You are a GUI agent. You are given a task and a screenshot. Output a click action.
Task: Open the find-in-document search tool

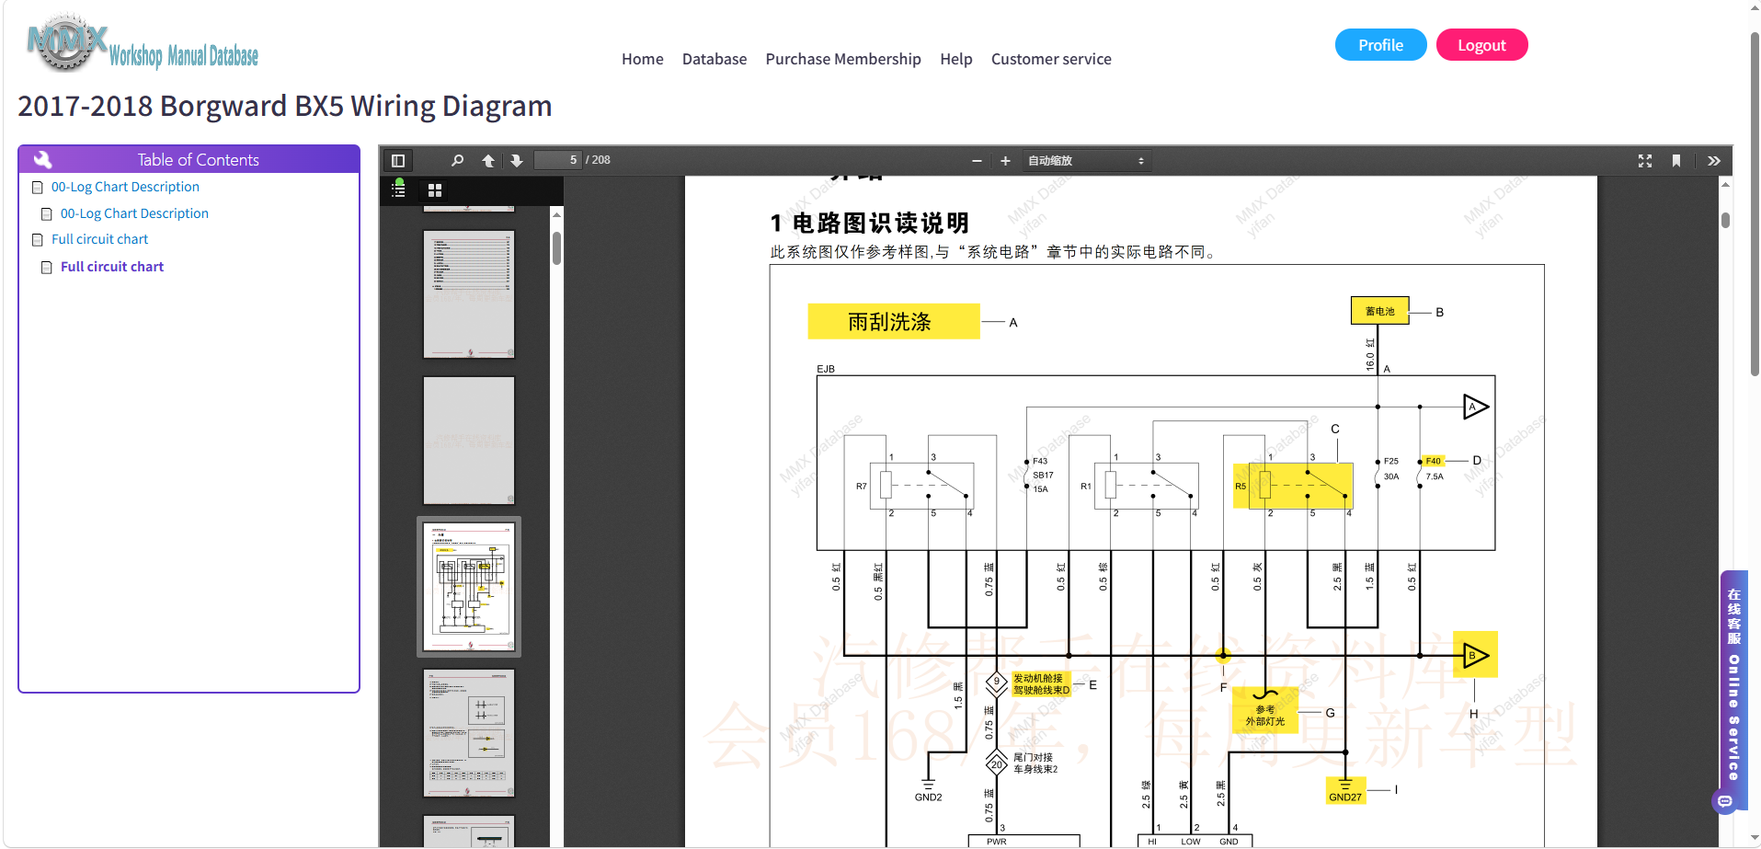click(457, 161)
